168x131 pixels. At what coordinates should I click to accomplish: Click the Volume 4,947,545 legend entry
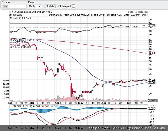click(x=21, y=47)
